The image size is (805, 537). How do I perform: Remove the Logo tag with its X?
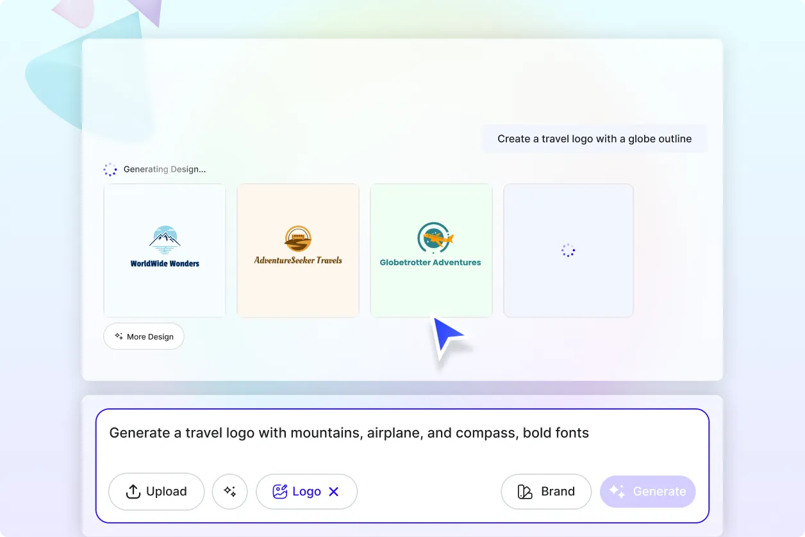[x=333, y=492]
